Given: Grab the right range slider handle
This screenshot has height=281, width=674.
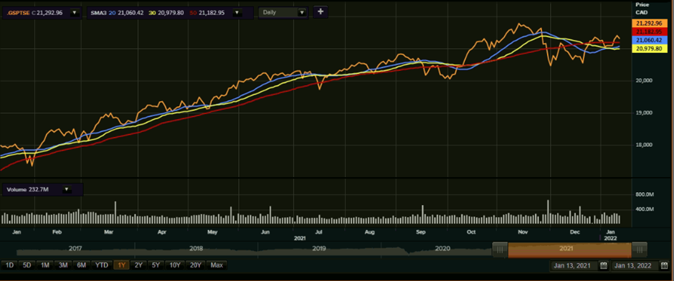Looking at the screenshot, I should [639, 249].
